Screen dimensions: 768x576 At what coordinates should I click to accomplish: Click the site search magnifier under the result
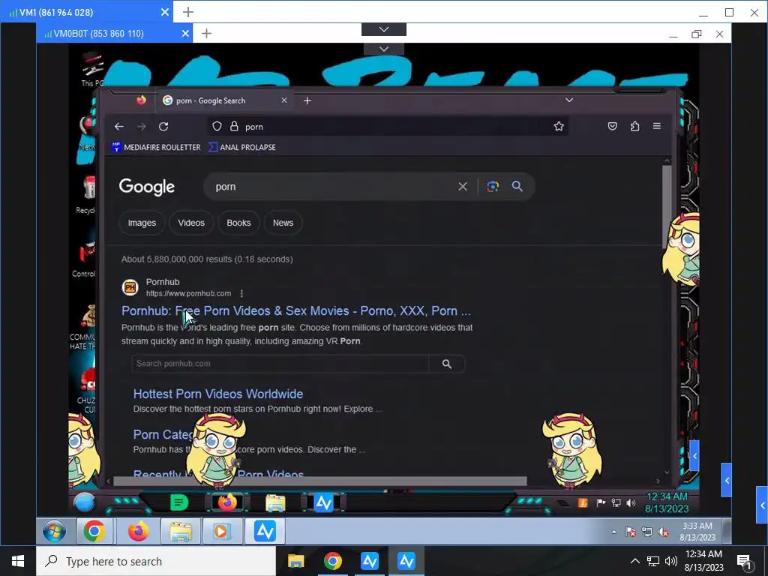[x=447, y=364]
